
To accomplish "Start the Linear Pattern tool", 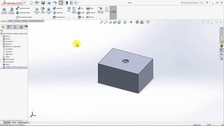I will 74,10.
